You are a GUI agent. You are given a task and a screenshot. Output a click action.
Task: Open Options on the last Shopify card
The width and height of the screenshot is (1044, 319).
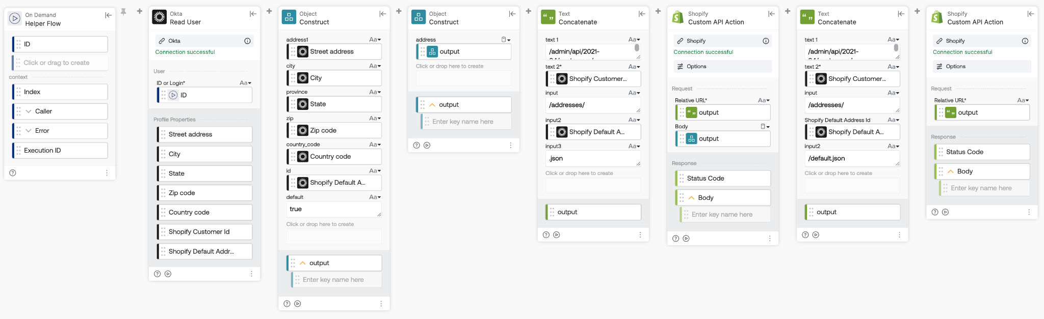982,67
